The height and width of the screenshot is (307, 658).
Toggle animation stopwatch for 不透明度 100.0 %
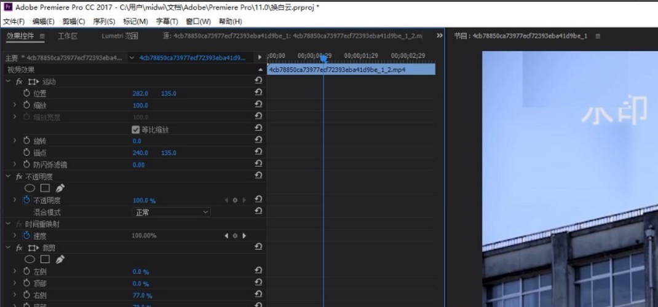pos(27,200)
